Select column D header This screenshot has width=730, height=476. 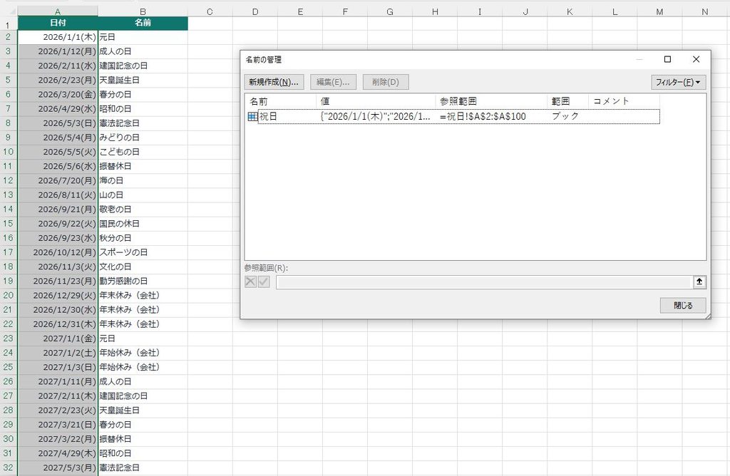point(255,11)
